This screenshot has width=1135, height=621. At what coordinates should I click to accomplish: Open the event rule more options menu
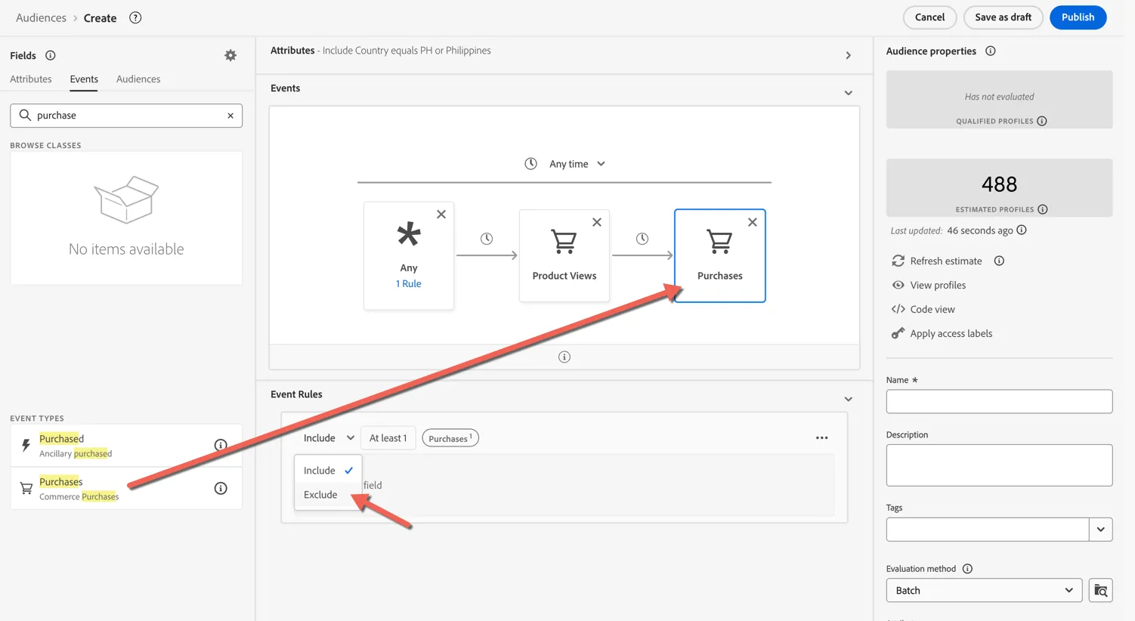coord(822,438)
